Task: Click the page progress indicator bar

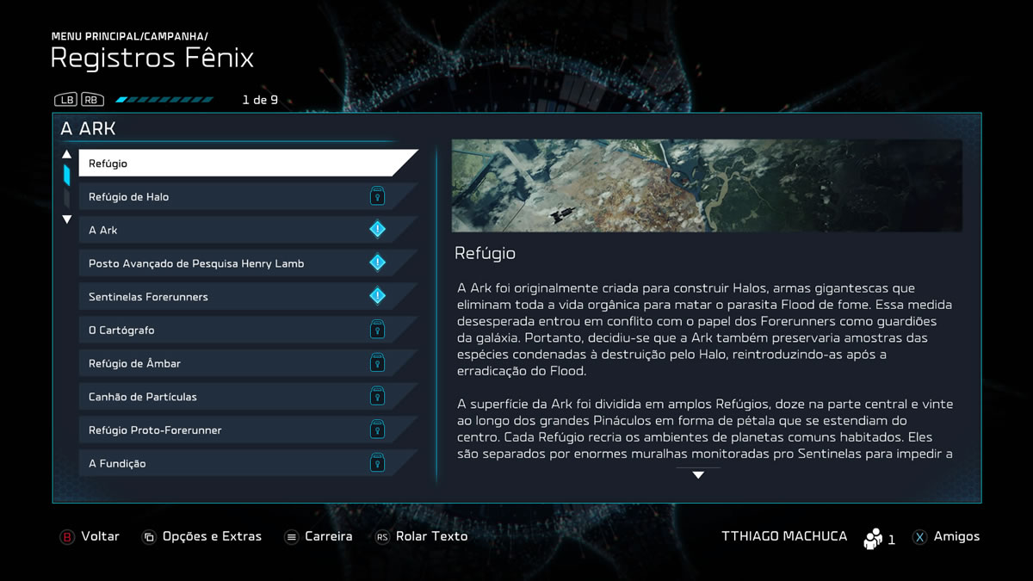Action: pos(164,100)
